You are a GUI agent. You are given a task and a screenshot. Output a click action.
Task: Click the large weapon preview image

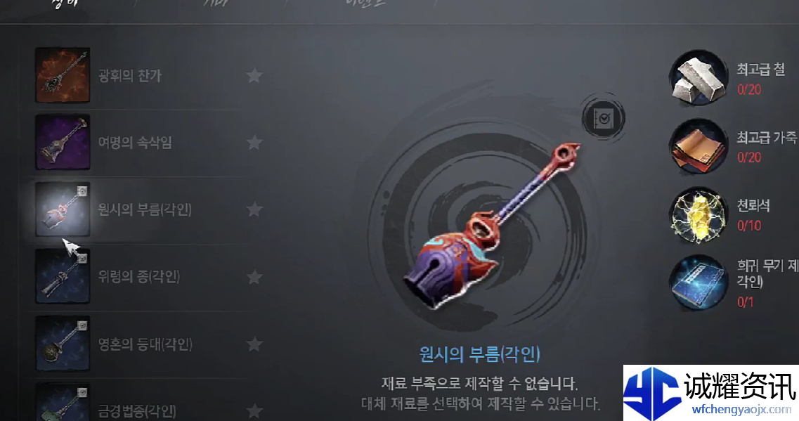(x=493, y=226)
